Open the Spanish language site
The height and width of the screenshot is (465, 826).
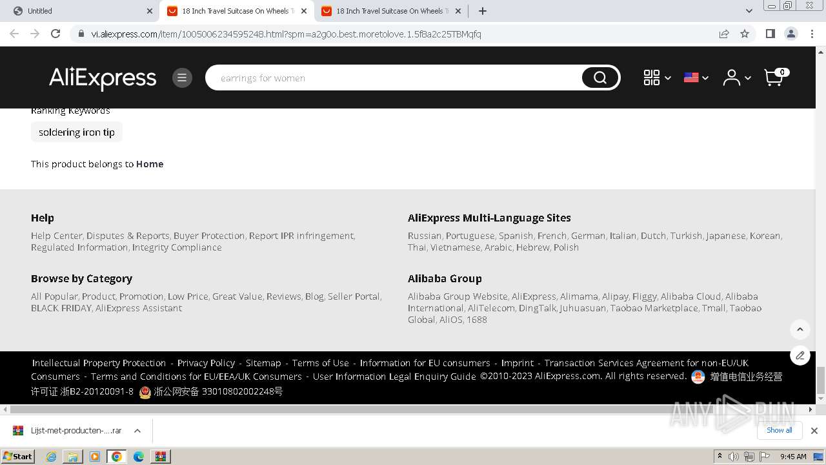coord(516,236)
